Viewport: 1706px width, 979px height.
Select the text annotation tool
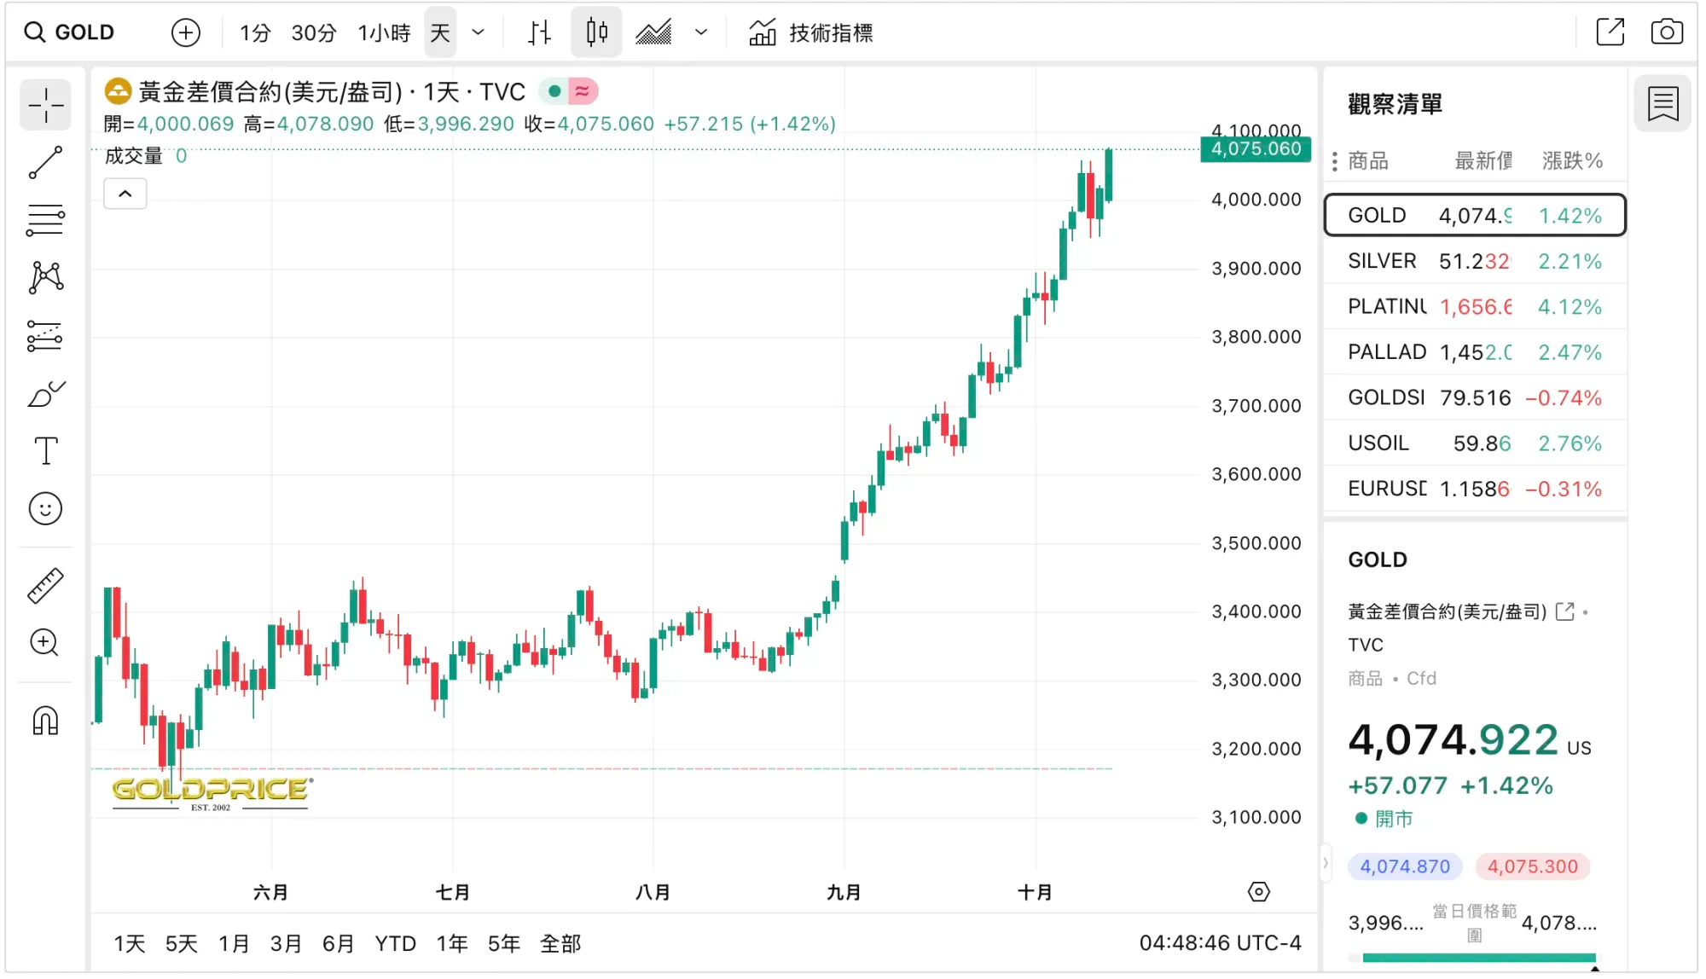(45, 451)
